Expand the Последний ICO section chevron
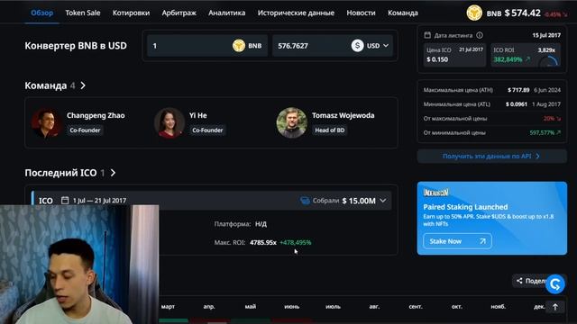Viewport: 577px width, 324px height. point(113,173)
